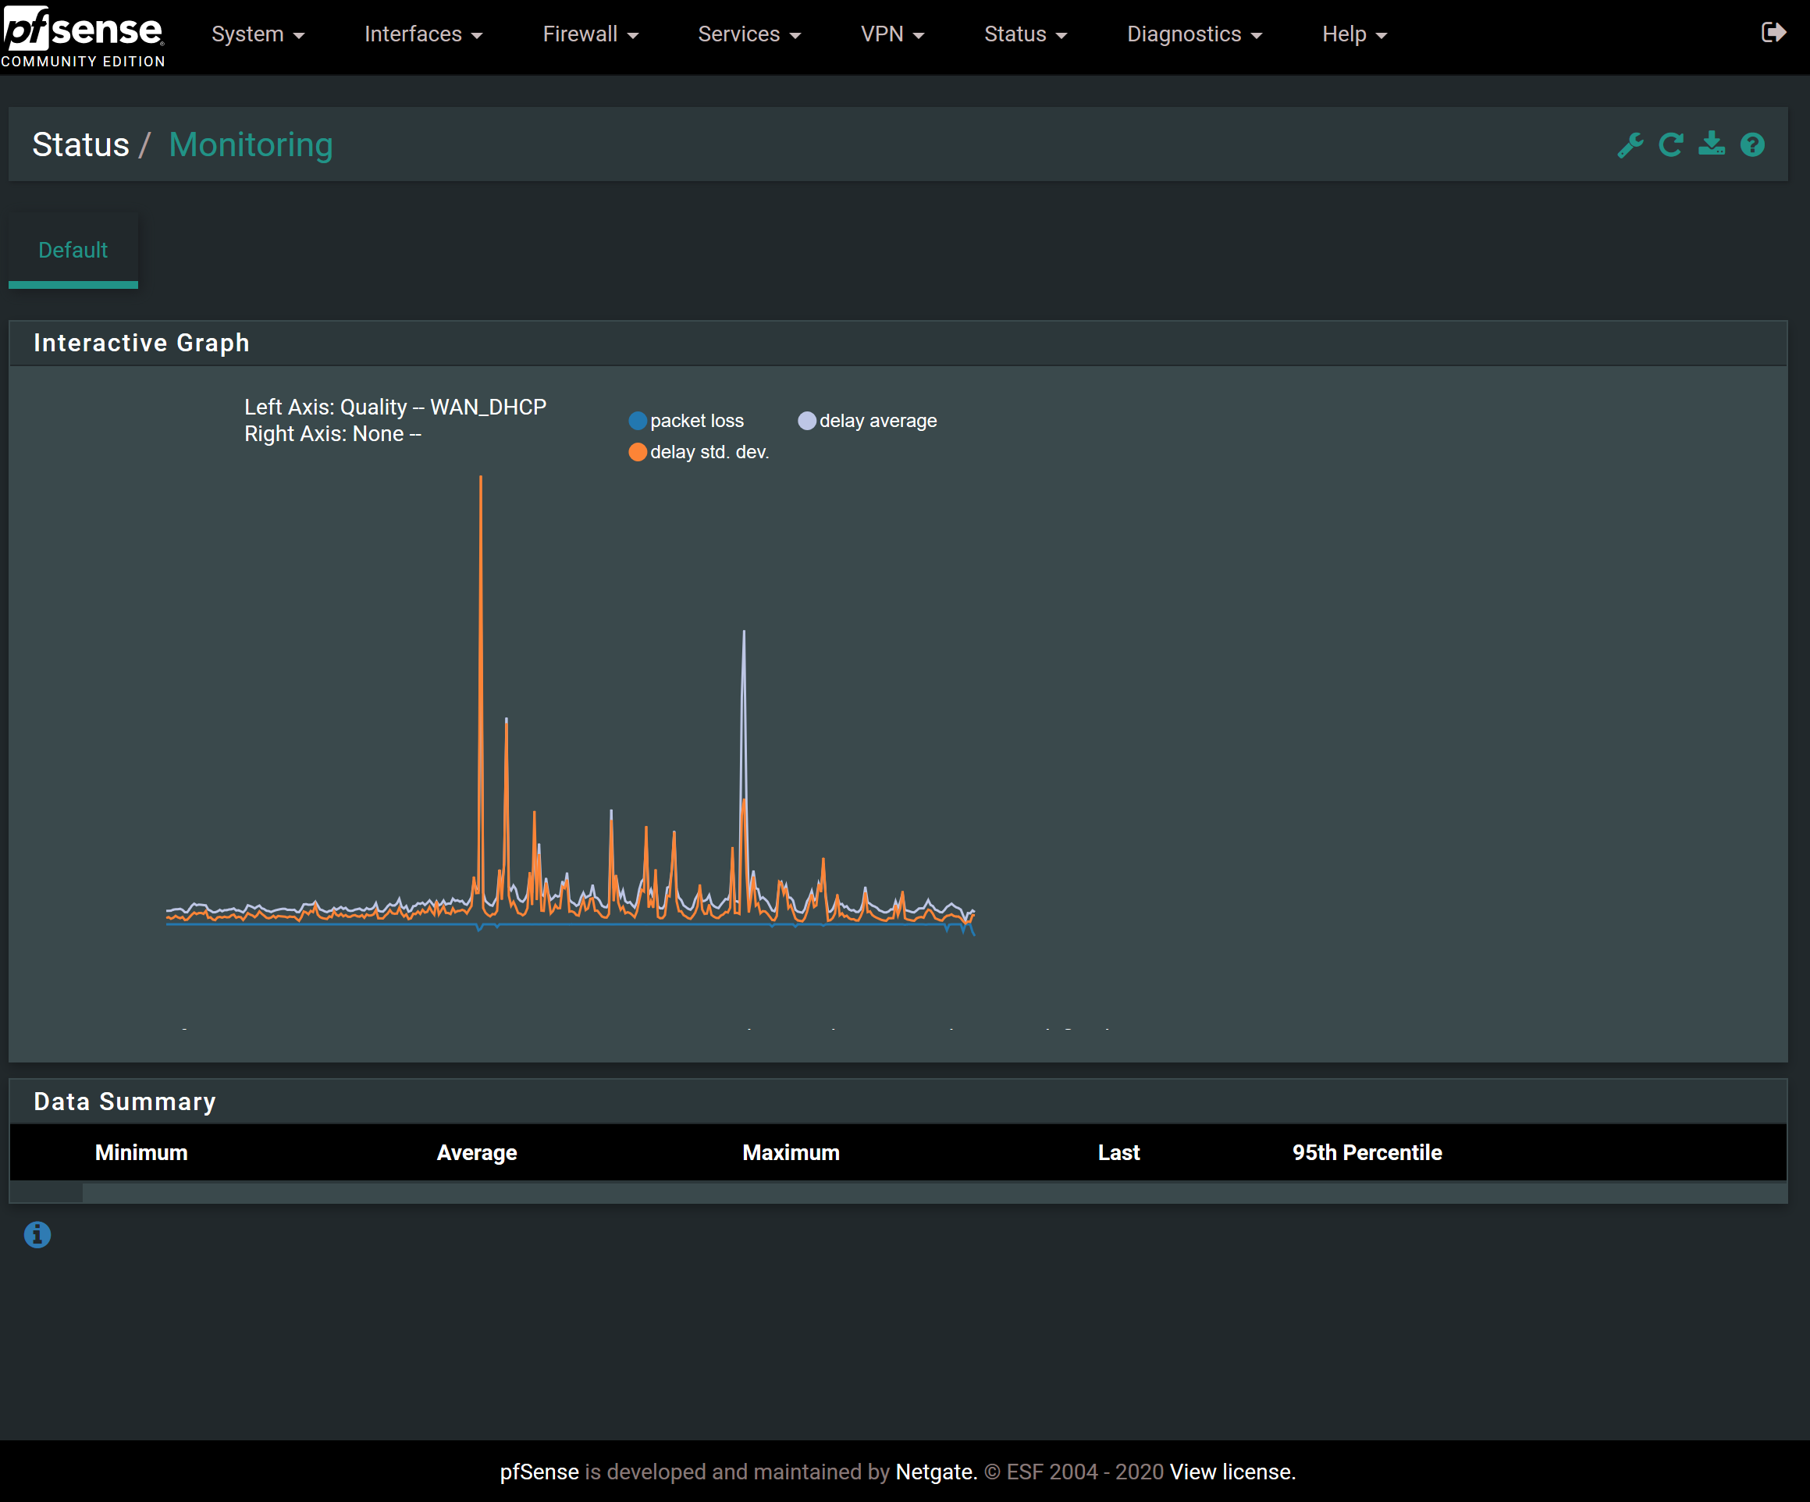Image resolution: width=1810 pixels, height=1502 pixels.
Task: Open the help question mark icon
Action: (x=1752, y=145)
